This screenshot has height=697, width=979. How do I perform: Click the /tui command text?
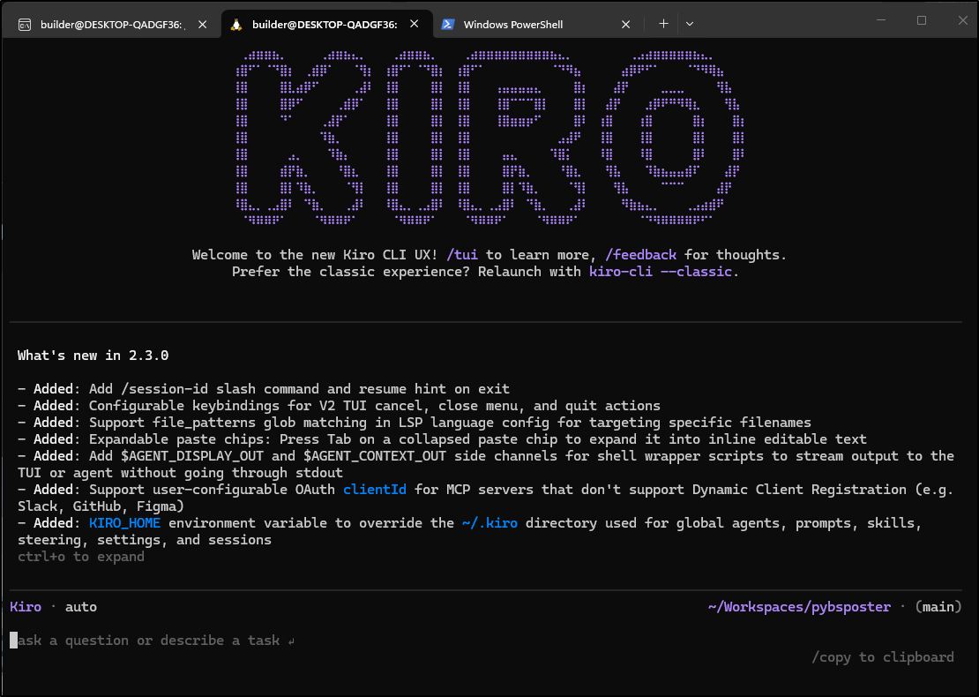click(462, 254)
